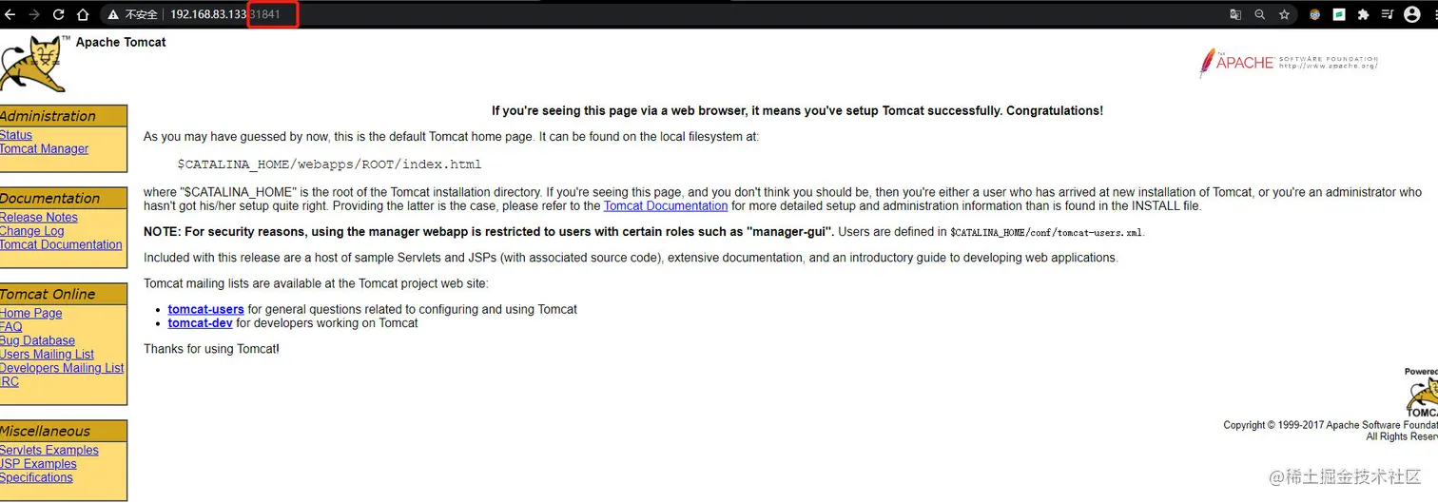The height and width of the screenshot is (503, 1438).
Task: Open the Change Log link
Action: click(x=32, y=231)
